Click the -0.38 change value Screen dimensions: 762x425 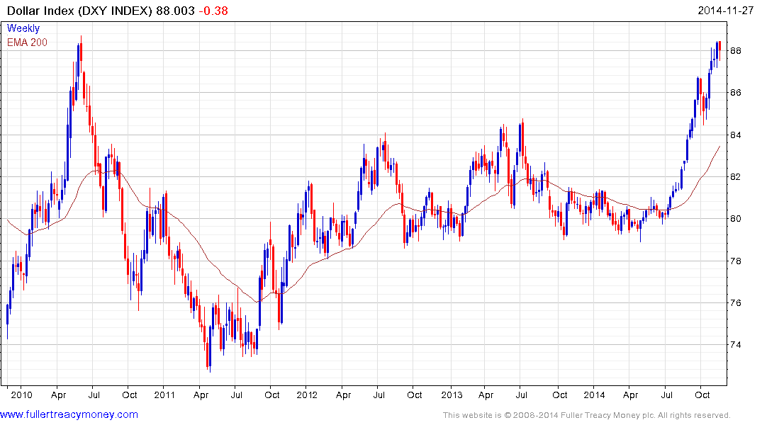[x=213, y=11]
